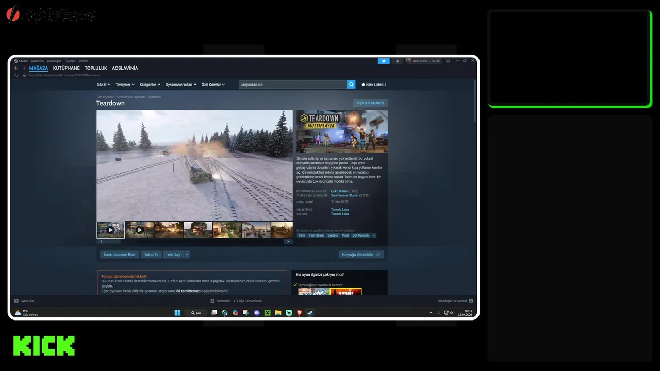
Task: Click the Çok Olumlu reviews link
Action: click(339, 191)
